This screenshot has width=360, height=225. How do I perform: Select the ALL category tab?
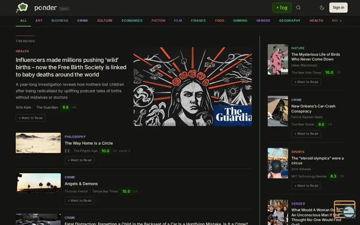pyautogui.click(x=23, y=21)
